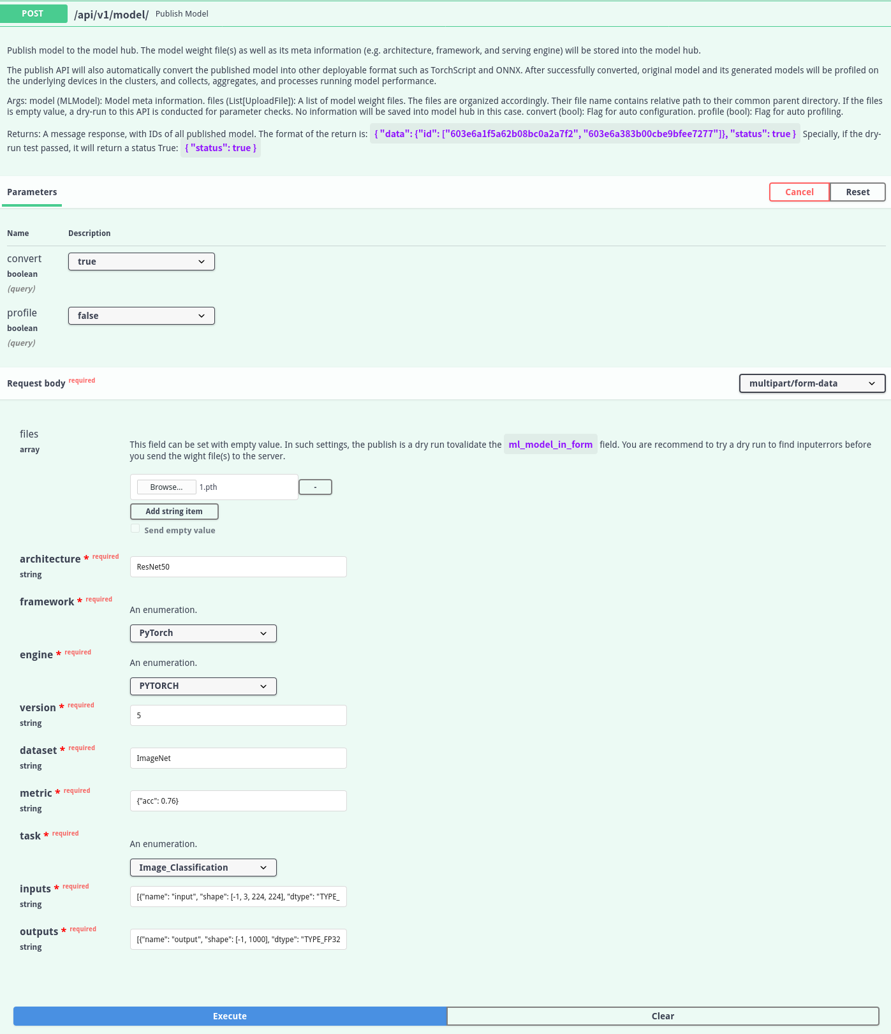This screenshot has width=891, height=1034.
Task: Add another string item to files
Action: 174,512
